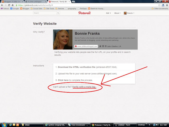The width and height of the screenshot is (169, 127).
Task: Close A Little unhinged tab
Action: (x=46, y=2)
